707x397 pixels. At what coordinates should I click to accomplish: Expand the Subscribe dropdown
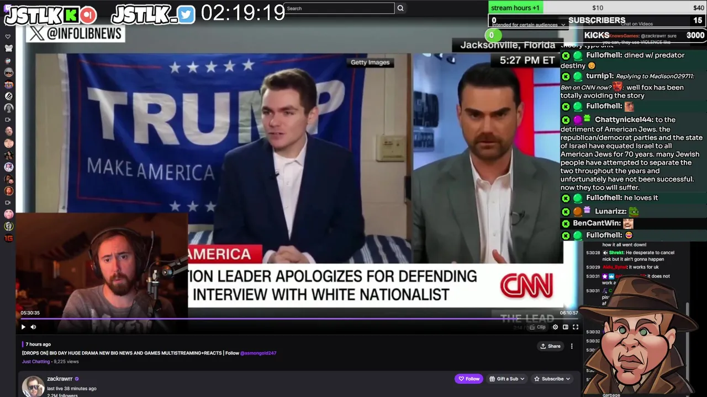click(x=552, y=379)
